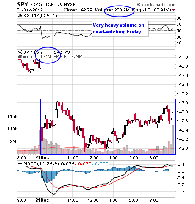This screenshot has height=204, width=195.
Task: Click the RSI scale value 50
Action: [179, 31]
